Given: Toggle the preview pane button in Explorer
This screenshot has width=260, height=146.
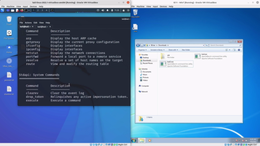Looking at the screenshot, I should tap(234, 50).
